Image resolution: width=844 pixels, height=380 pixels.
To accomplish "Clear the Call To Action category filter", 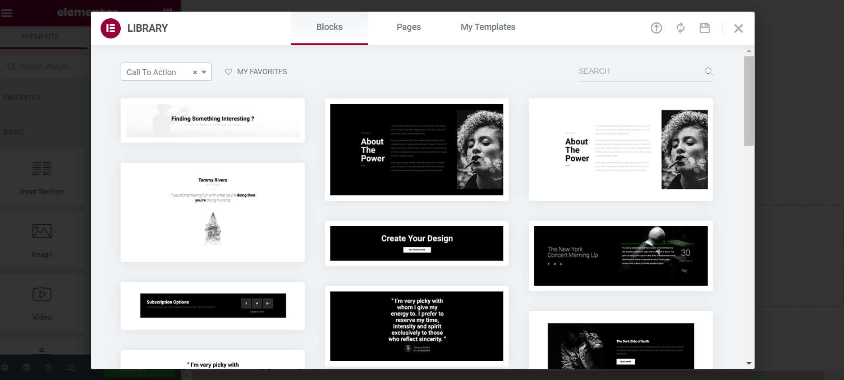I will 195,72.
